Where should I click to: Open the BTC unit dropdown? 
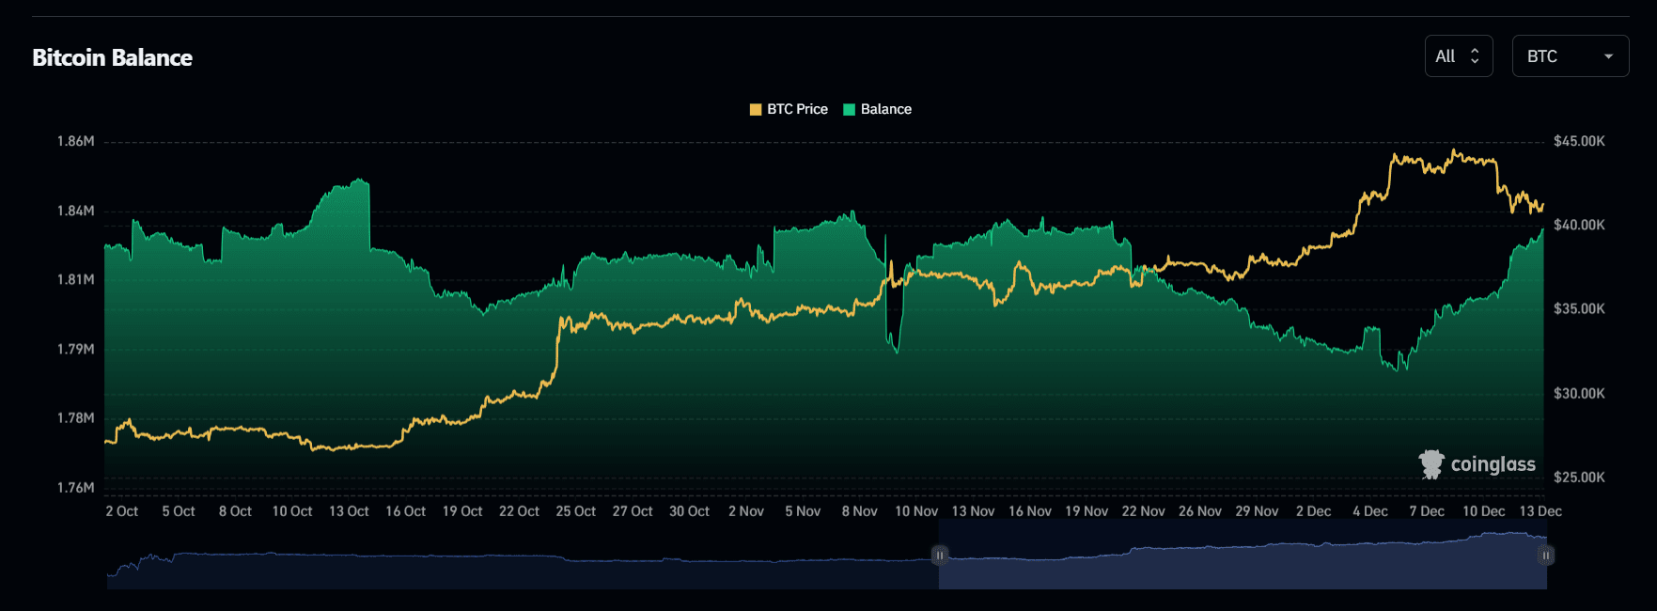point(1570,56)
